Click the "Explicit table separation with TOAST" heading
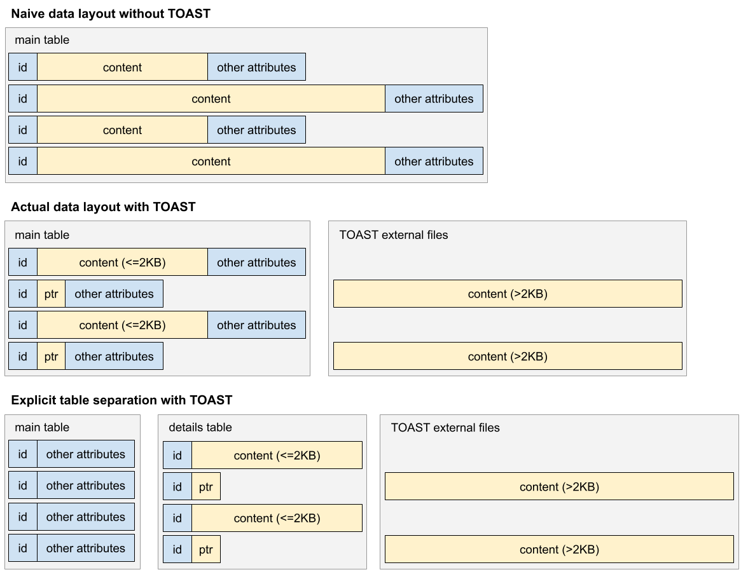This screenshot has width=741, height=572. [121, 400]
